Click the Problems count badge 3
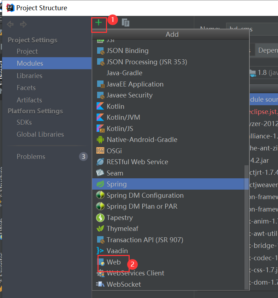 83,157
